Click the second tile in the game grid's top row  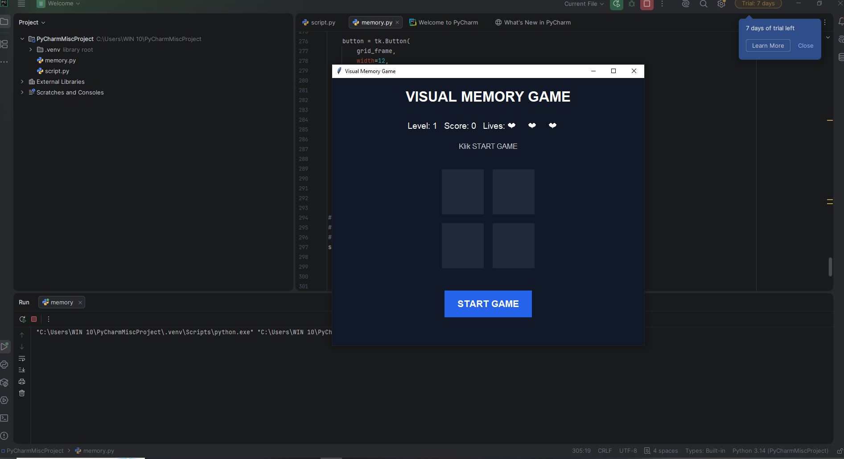click(514, 192)
